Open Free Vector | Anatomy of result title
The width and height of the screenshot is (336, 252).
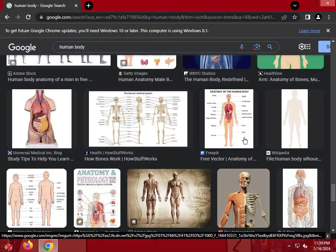[228, 159]
